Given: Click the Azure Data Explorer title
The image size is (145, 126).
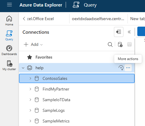Looking at the screenshot, I should (x=41, y=5).
